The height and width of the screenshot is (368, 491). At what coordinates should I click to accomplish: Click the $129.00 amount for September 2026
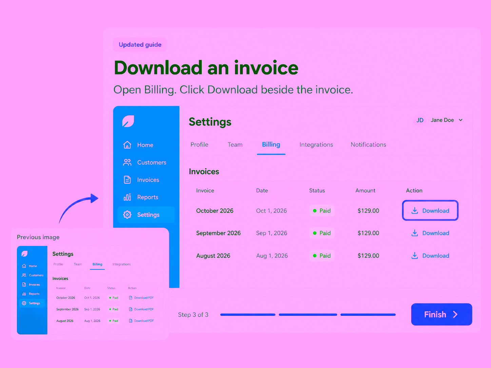pos(368,233)
